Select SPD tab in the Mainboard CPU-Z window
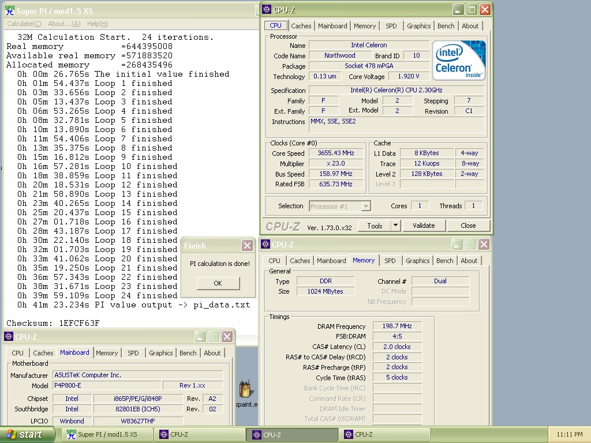The height and width of the screenshot is (443, 591). point(133,353)
